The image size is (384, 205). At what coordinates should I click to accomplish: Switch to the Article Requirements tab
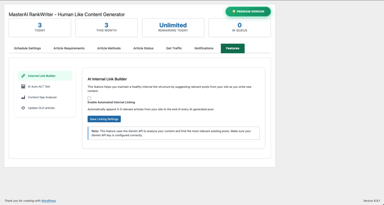(x=69, y=48)
